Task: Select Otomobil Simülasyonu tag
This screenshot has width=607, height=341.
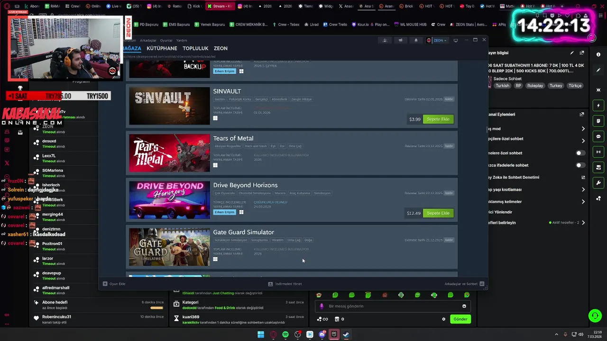Action: point(255,193)
